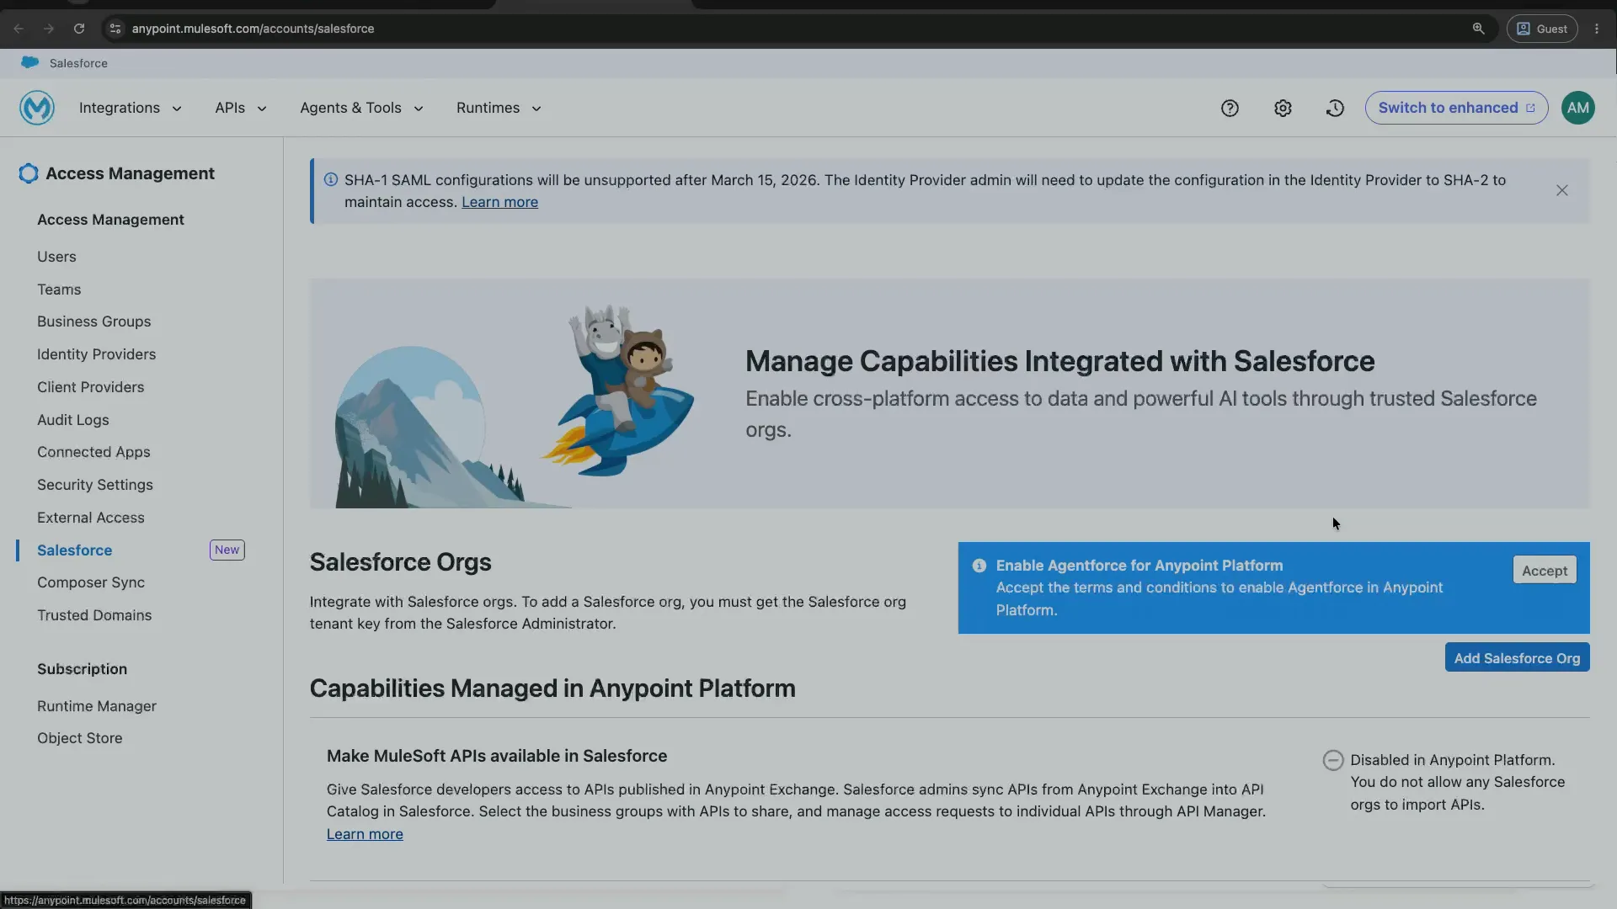Click Add Salesforce Org button

click(x=1517, y=658)
